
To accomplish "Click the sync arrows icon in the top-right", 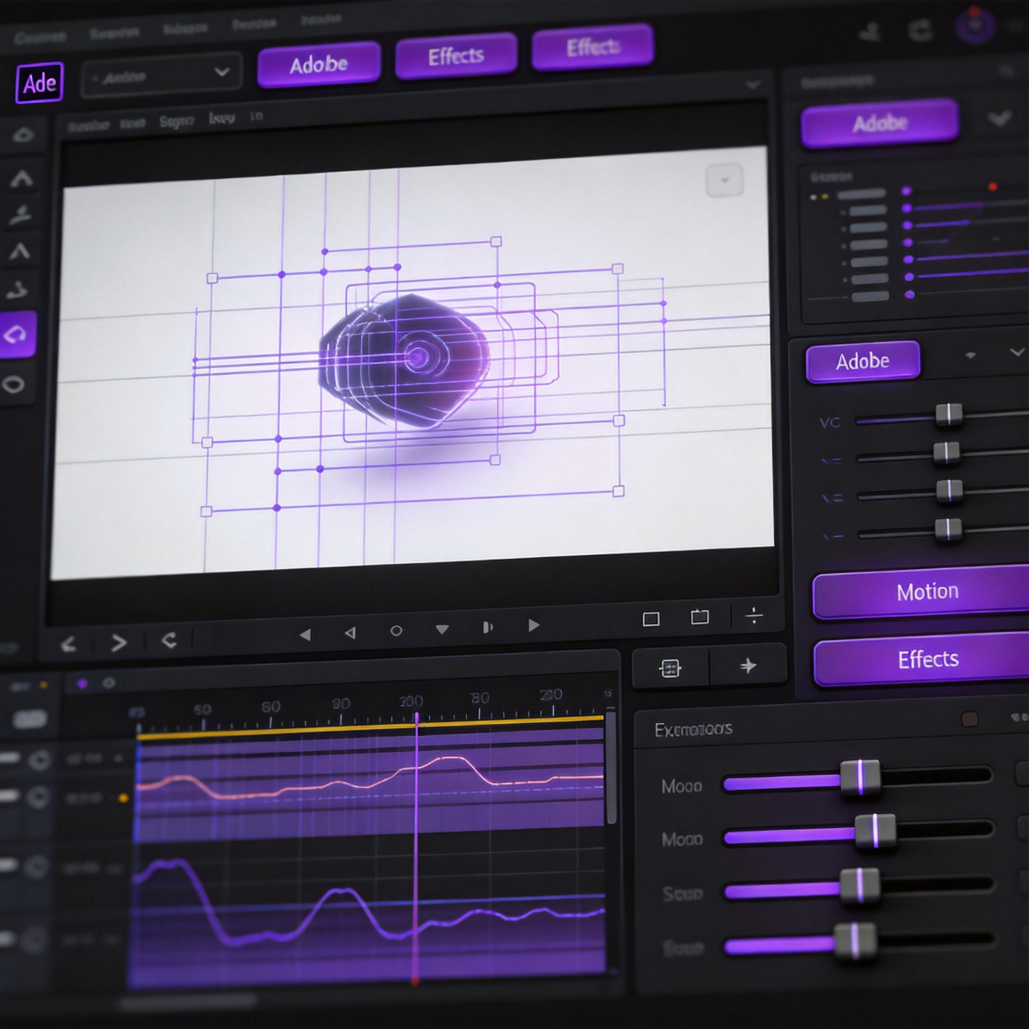I will (920, 30).
